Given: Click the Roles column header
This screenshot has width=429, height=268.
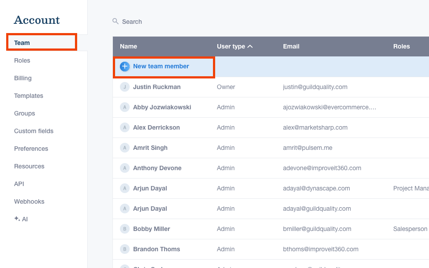Looking at the screenshot, I should click(x=401, y=46).
